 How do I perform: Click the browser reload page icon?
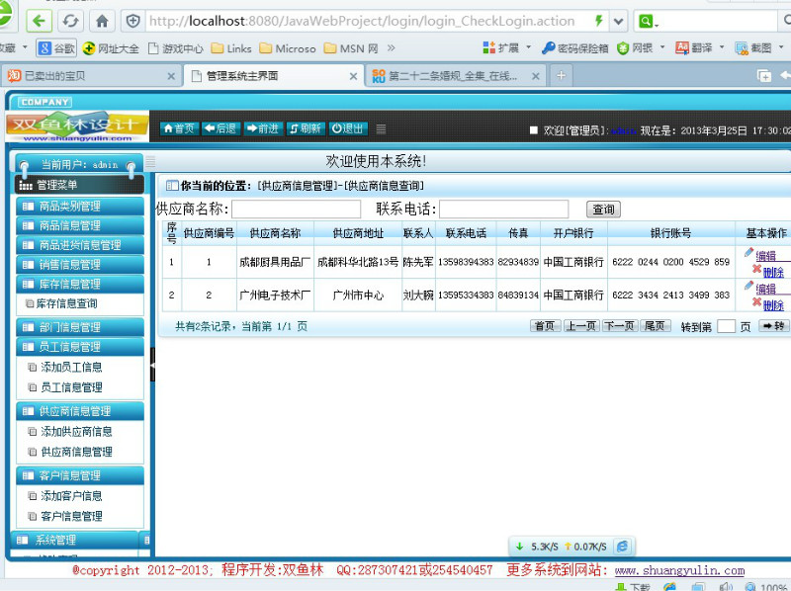pyautogui.click(x=70, y=21)
